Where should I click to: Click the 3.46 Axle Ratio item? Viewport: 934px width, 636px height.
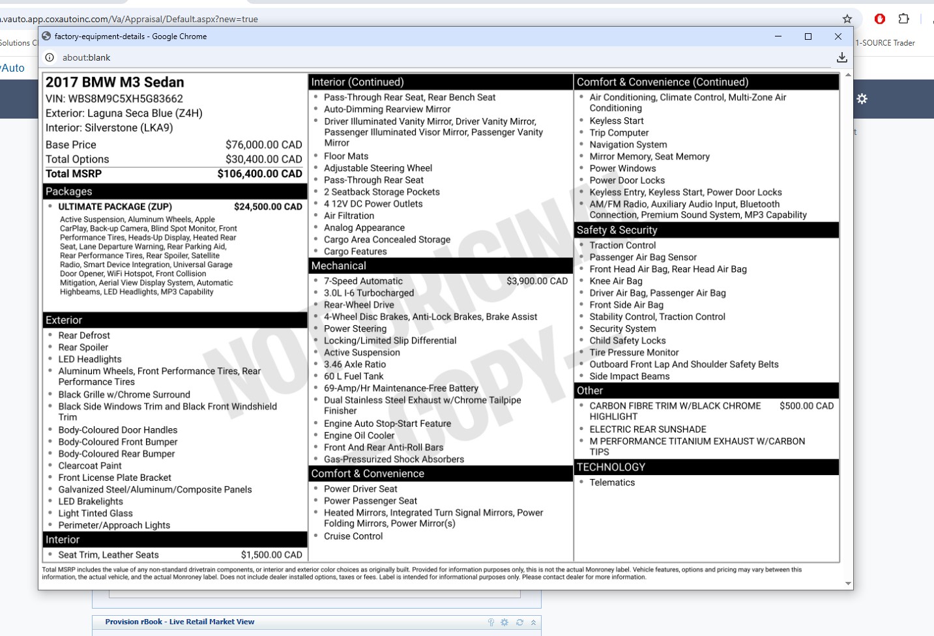click(x=355, y=365)
